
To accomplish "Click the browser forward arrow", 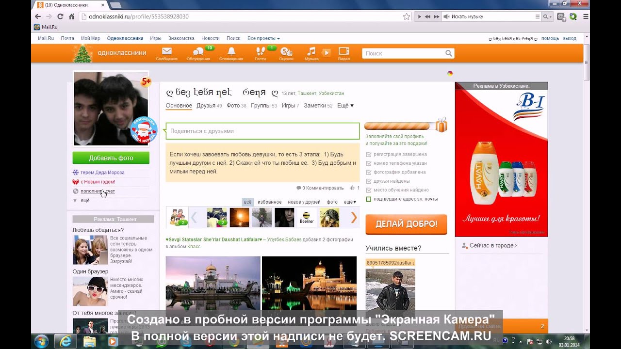I will coord(49,16).
